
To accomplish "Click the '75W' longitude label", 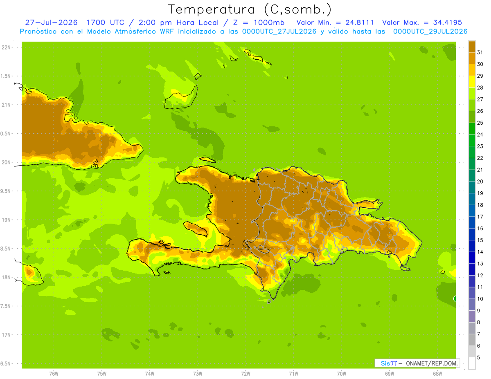I will point(102,374).
